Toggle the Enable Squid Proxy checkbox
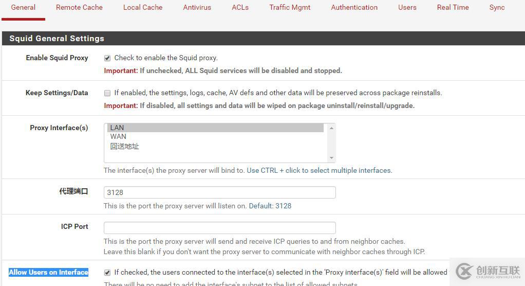This screenshot has width=525, height=286. [x=107, y=58]
